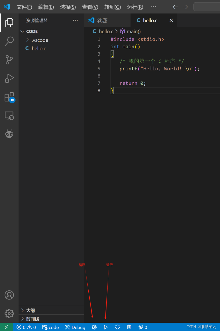Go back with the left arrow

[x=175, y=7]
